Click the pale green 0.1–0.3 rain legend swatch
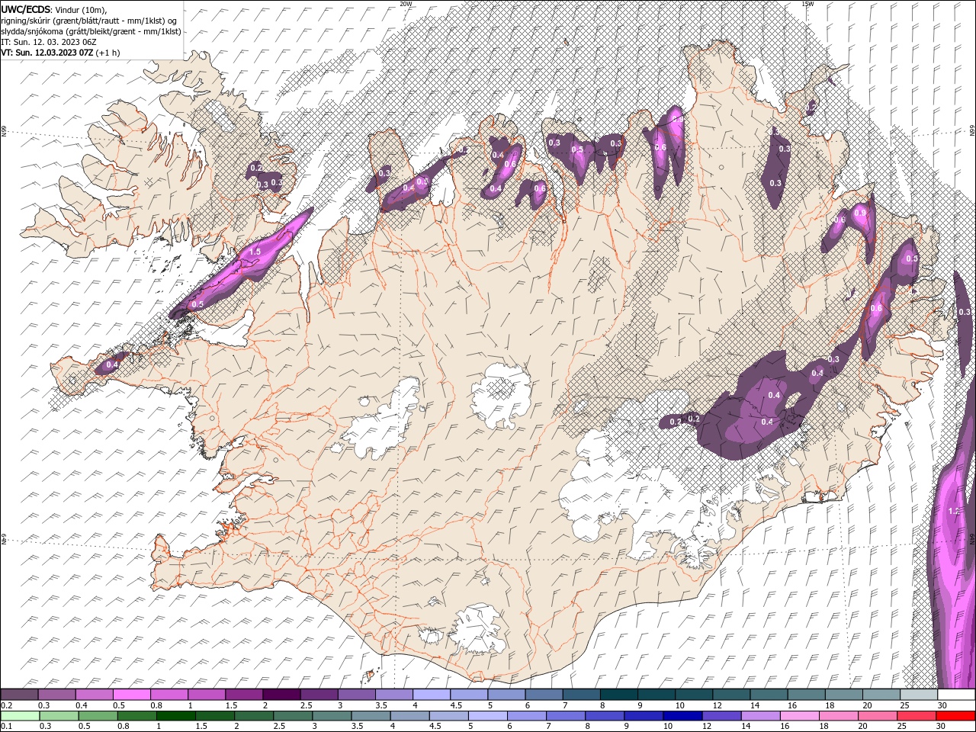 20,716
